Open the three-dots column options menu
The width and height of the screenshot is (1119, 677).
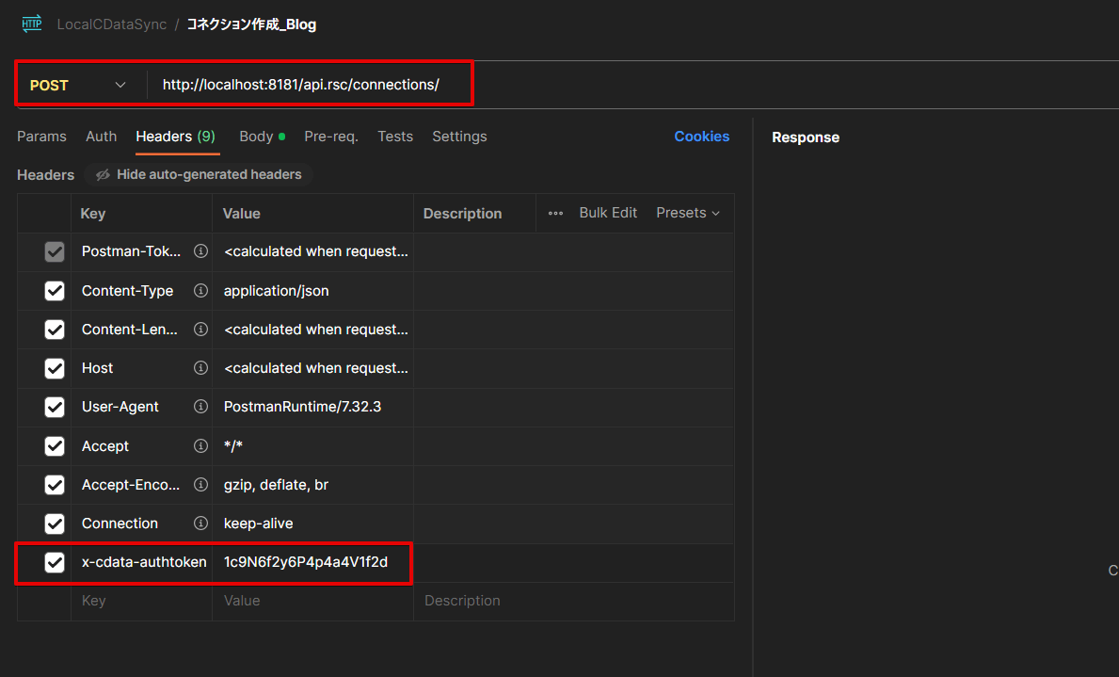click(x=555, y=213)
